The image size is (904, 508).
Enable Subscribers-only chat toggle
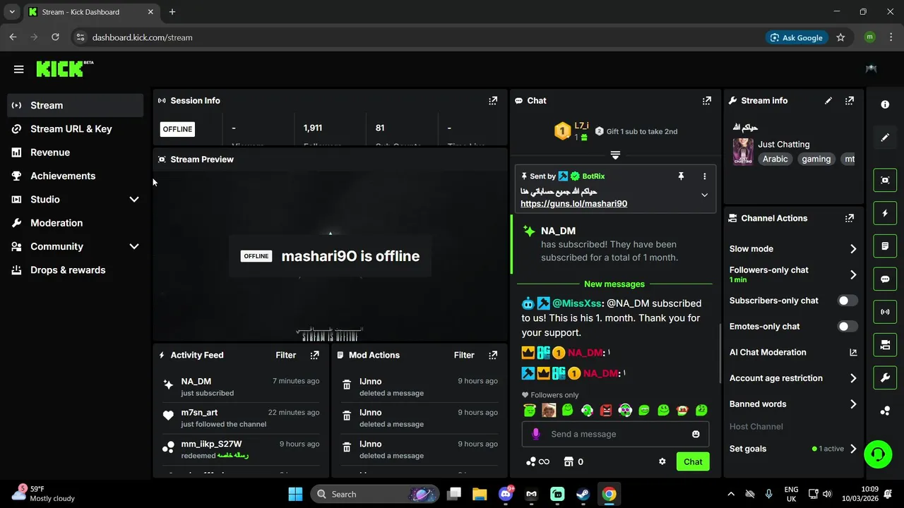pos(847,301)
